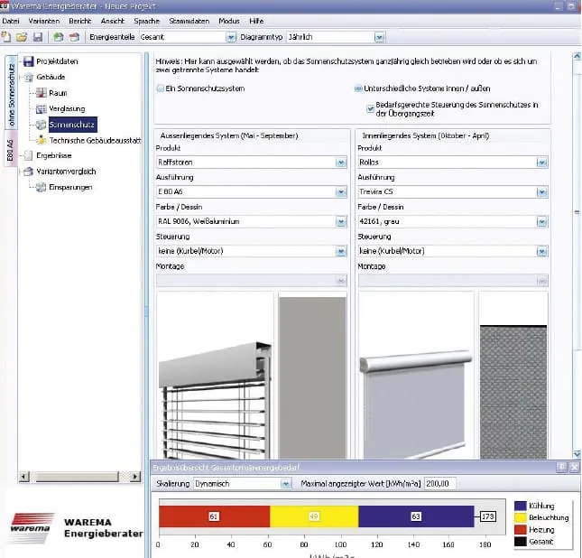
Task: Click the maximal angezeigter Wert input field
Action: [440, 483]
